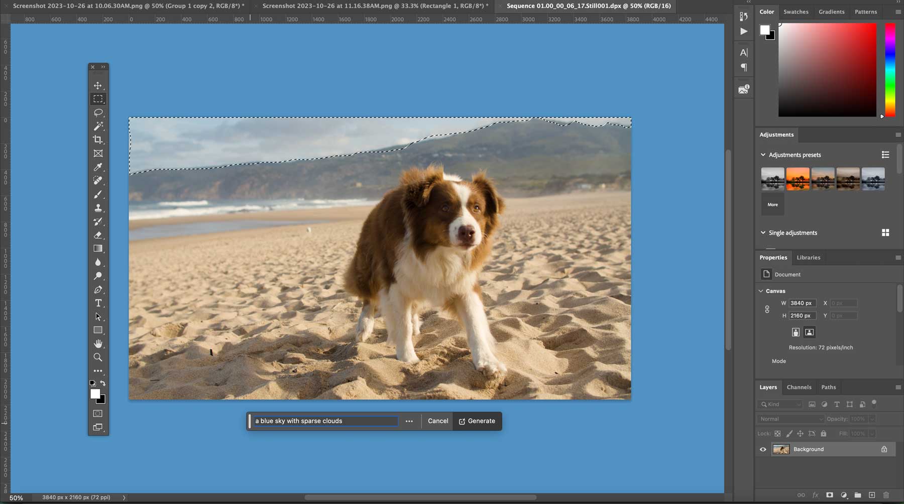The height and width of the screenshot is (504, 904).
Task: Switch to the Channels tab
Action: pyautogui.click(x=799, y=387)
